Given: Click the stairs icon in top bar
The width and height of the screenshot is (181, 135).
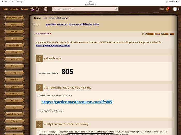Looking at the screenshot, I should [x=41, y=9].
